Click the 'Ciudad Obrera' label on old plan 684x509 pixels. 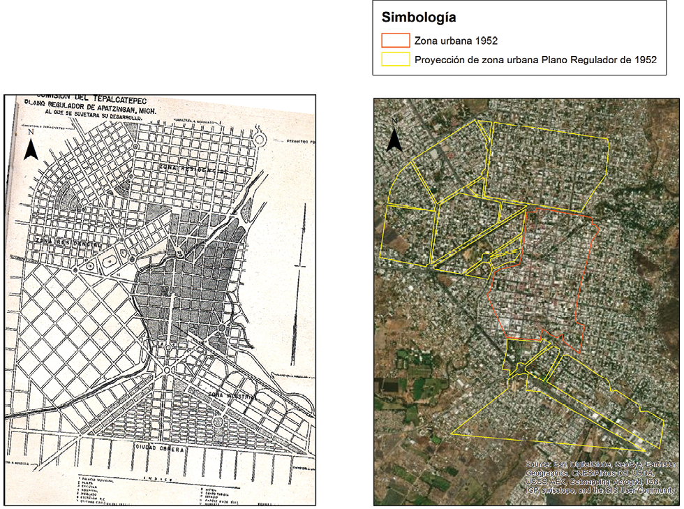160,448
